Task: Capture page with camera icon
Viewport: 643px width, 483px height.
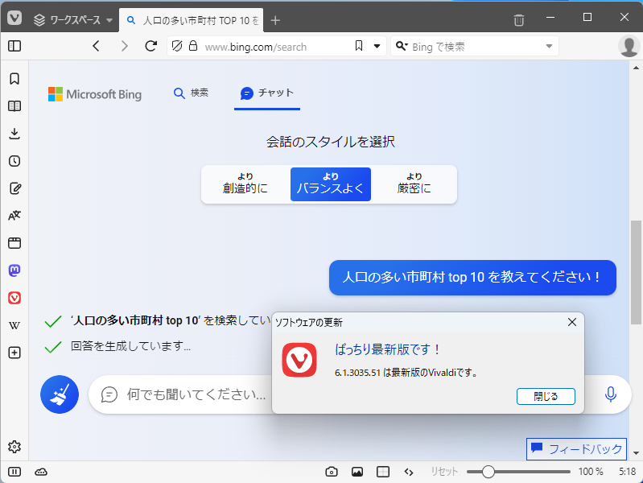Action: pyautogui.click(x=332, y=472)
